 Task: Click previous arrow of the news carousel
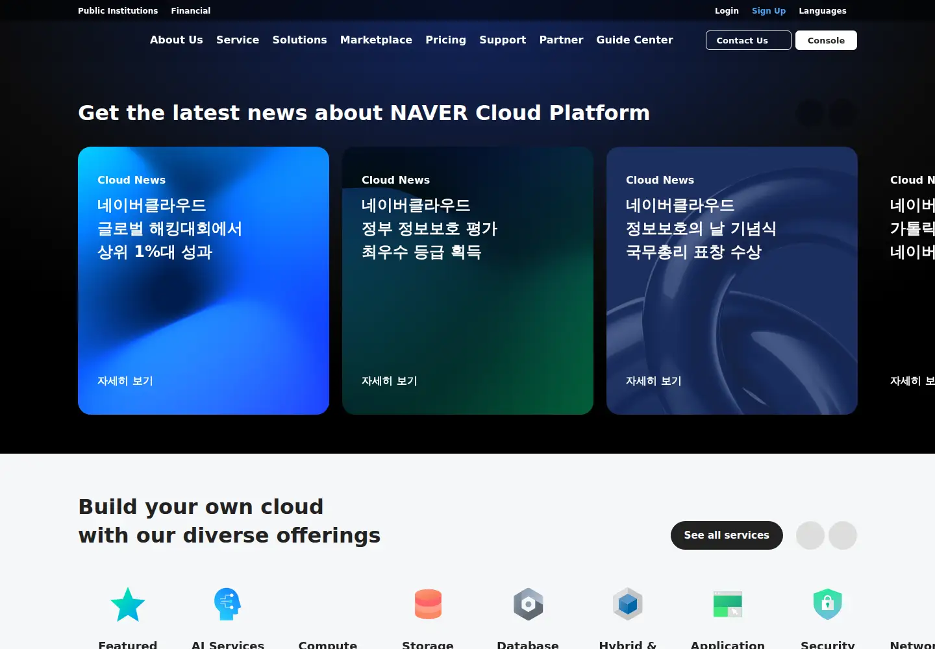click(x=810, y=113)
